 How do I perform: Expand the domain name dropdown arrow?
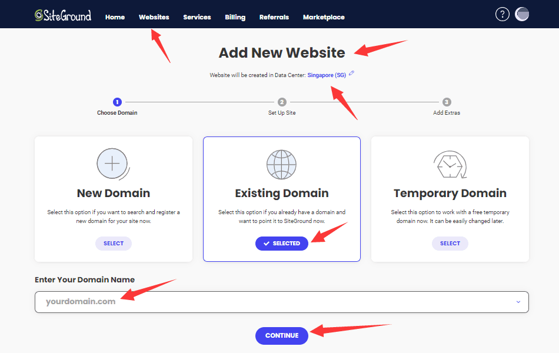click(x=518, y=302)
